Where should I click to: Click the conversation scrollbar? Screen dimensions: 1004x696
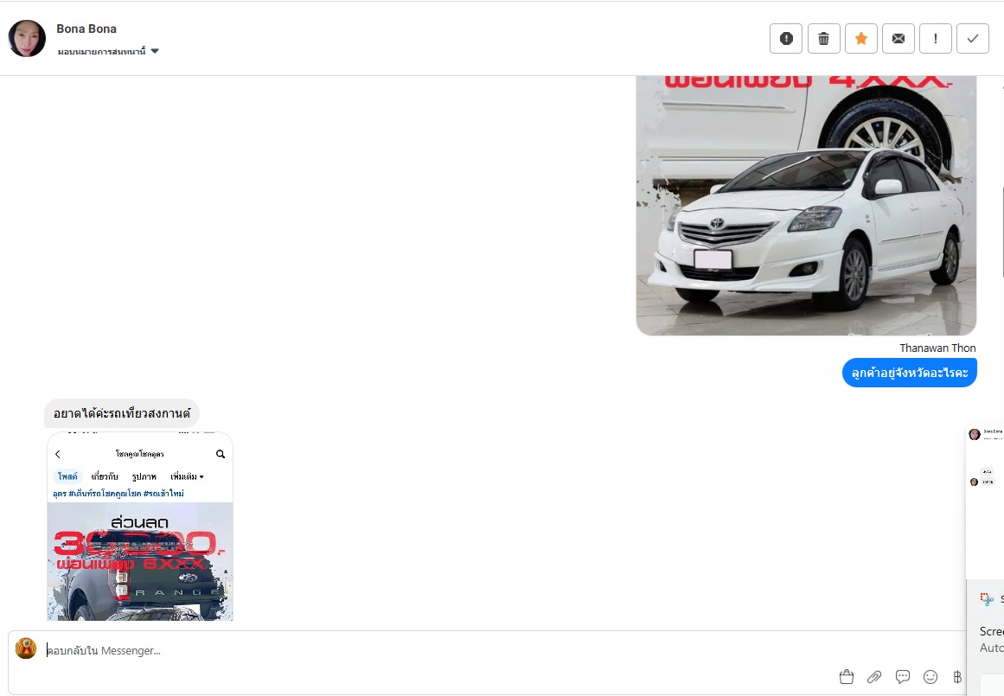[x=1001, y=232]
